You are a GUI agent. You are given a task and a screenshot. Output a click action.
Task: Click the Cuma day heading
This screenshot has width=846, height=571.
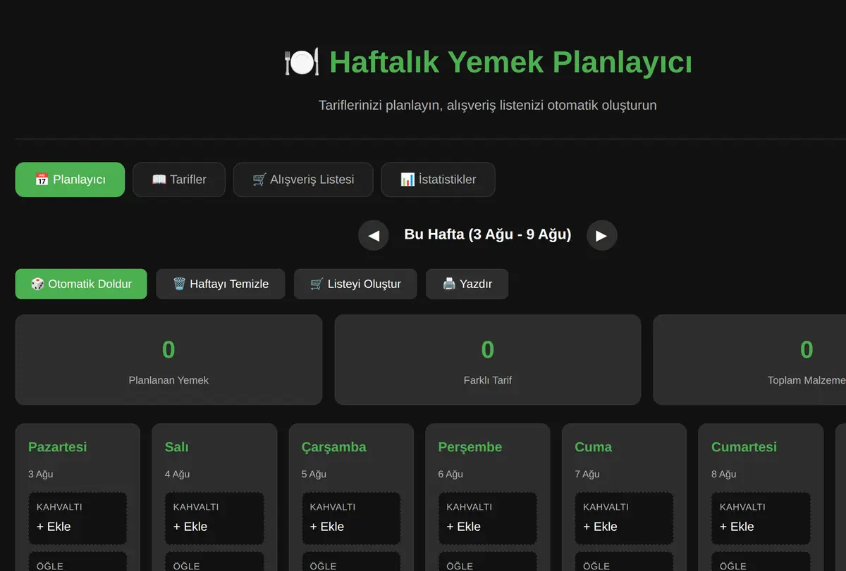[594, 447]
